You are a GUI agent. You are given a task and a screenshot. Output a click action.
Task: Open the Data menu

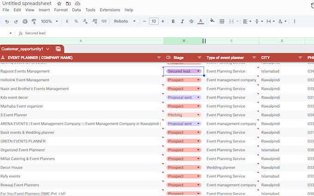tap(77, 10)
